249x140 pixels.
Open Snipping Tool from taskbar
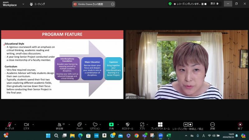click(153, 136)
